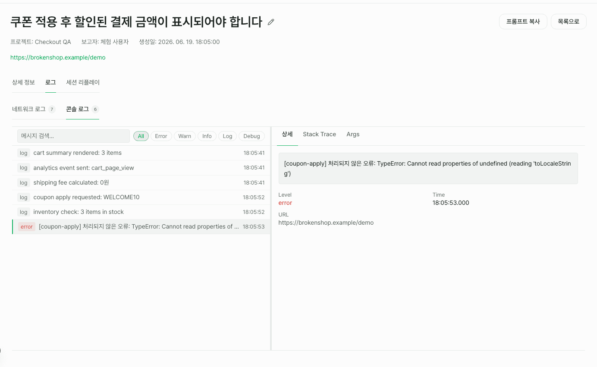
Task: Select the 'coupon apply requested: WELCOME10' row
Action: pyautogui.click(x=141, y=197)
